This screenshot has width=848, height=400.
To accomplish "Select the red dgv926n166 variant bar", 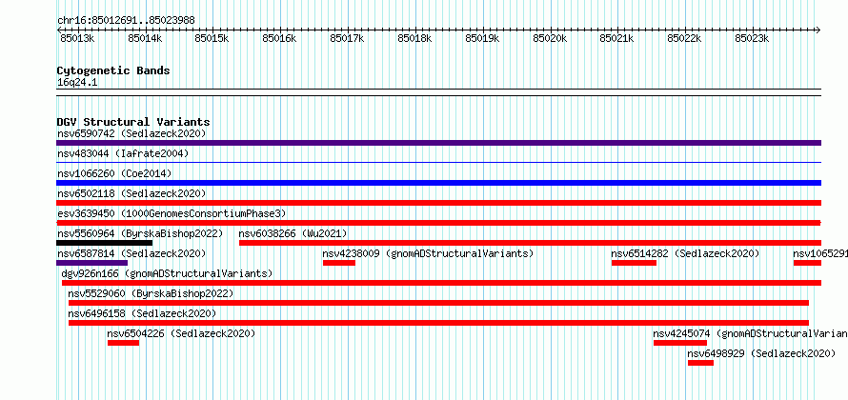I will coord(441,283).
